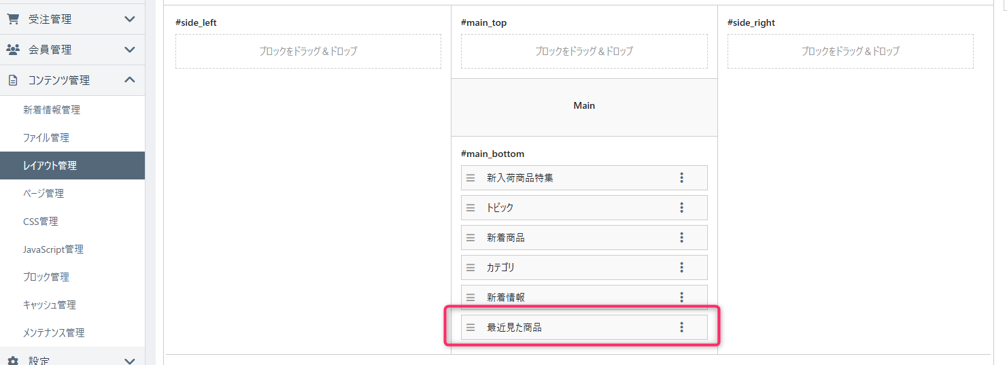The width and height of the screenshot is (1007, 365).
Task: Click the document icon beside コンテンツ管理
Action: click(x=12, y=80)
